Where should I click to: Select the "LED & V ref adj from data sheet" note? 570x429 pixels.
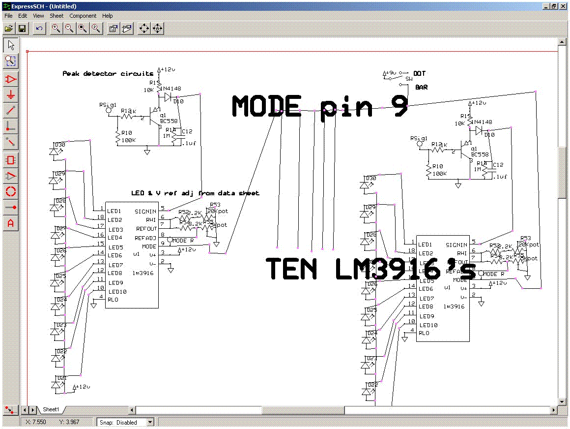(x=195, y=193)
